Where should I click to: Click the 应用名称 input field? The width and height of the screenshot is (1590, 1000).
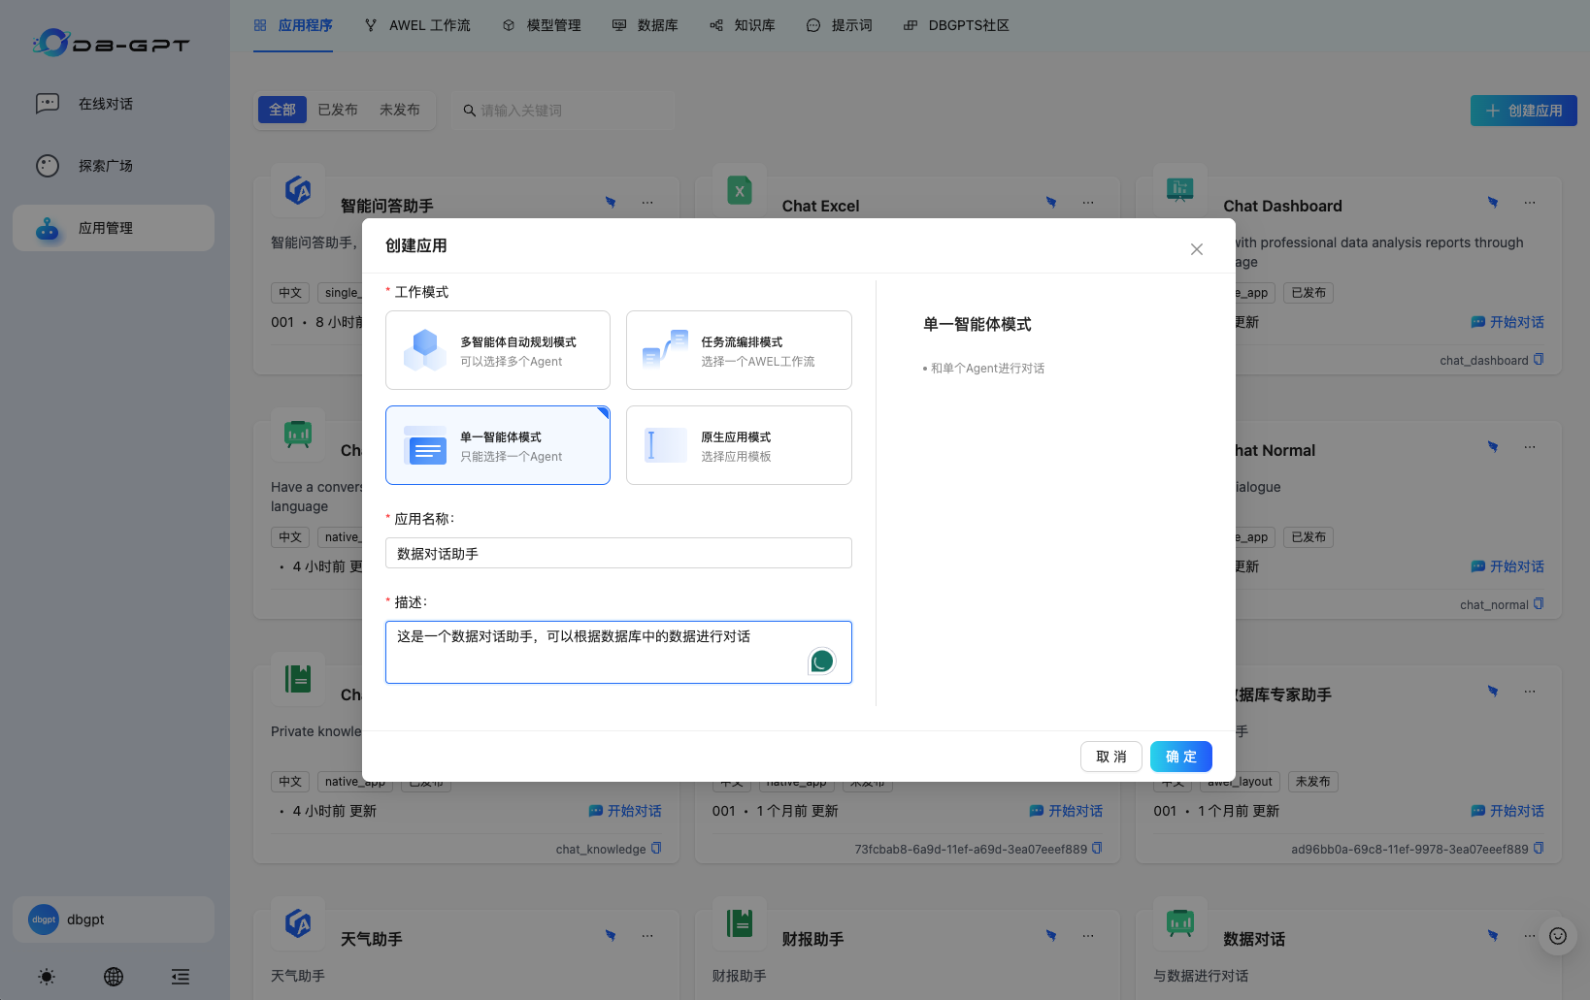point(618,553)
